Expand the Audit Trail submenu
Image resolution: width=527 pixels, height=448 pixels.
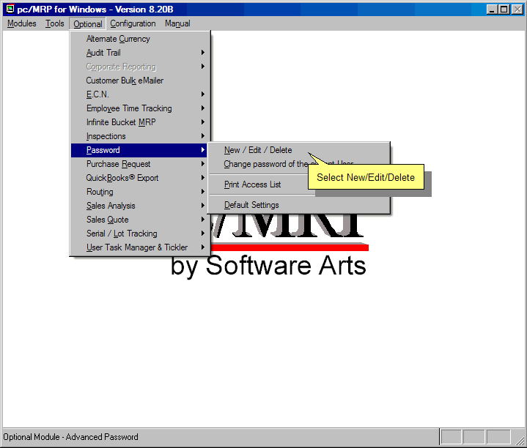103,53
